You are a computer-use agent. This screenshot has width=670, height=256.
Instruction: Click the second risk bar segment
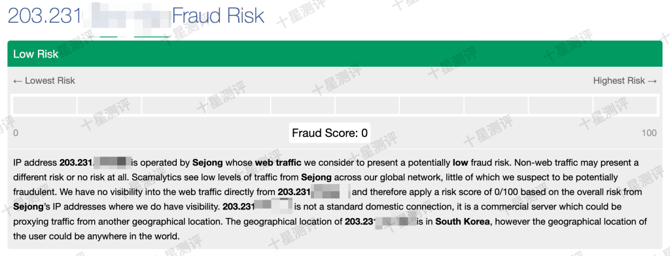coord(109,105)
